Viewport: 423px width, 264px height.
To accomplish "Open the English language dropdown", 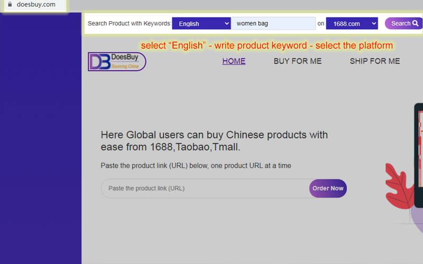I will [x=201, y=23].
